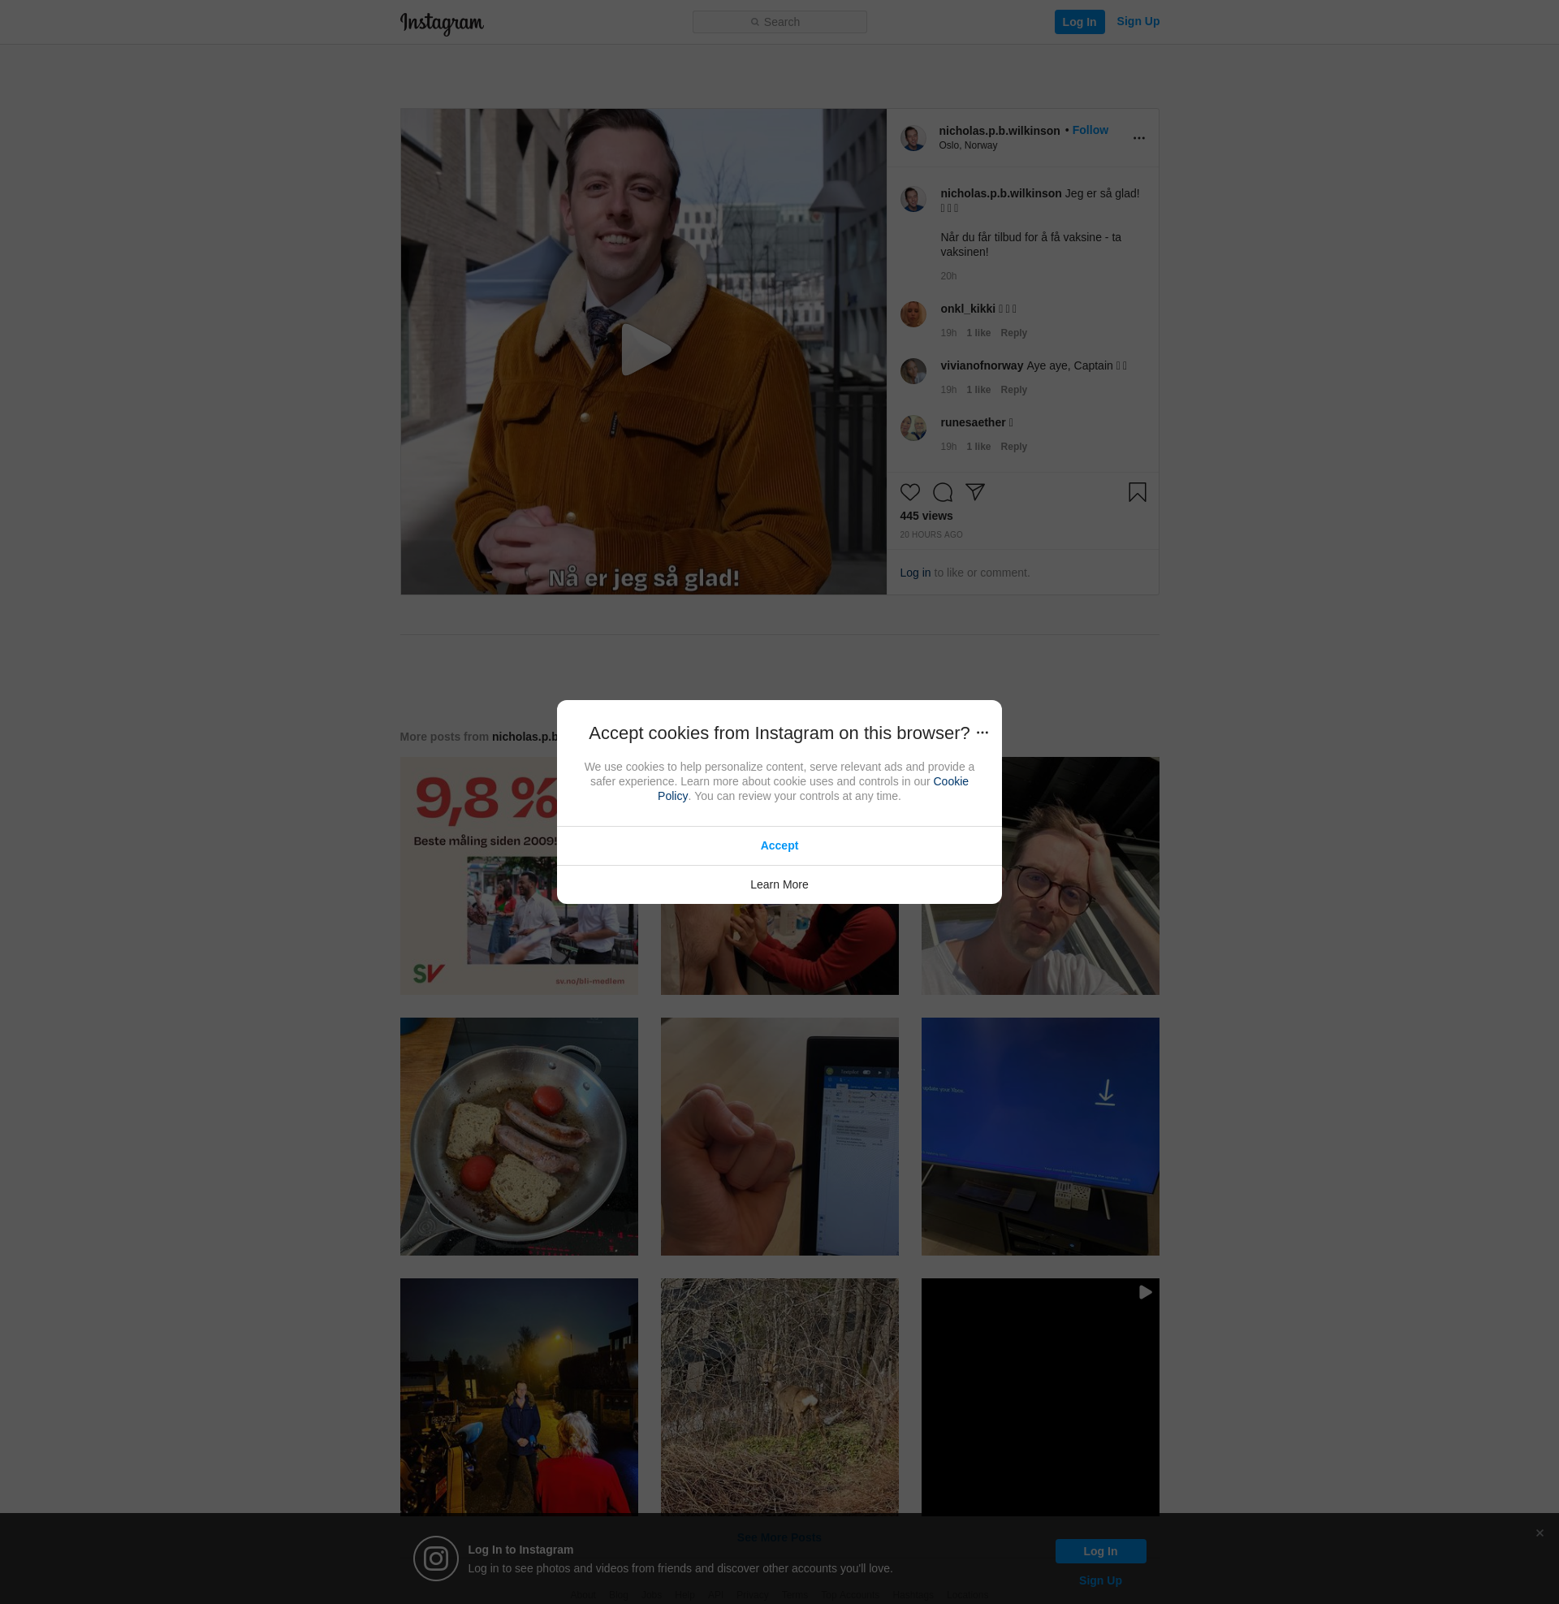
Task: Open the vaccination arm post thumbnail
Action: (x=779, y=949)
